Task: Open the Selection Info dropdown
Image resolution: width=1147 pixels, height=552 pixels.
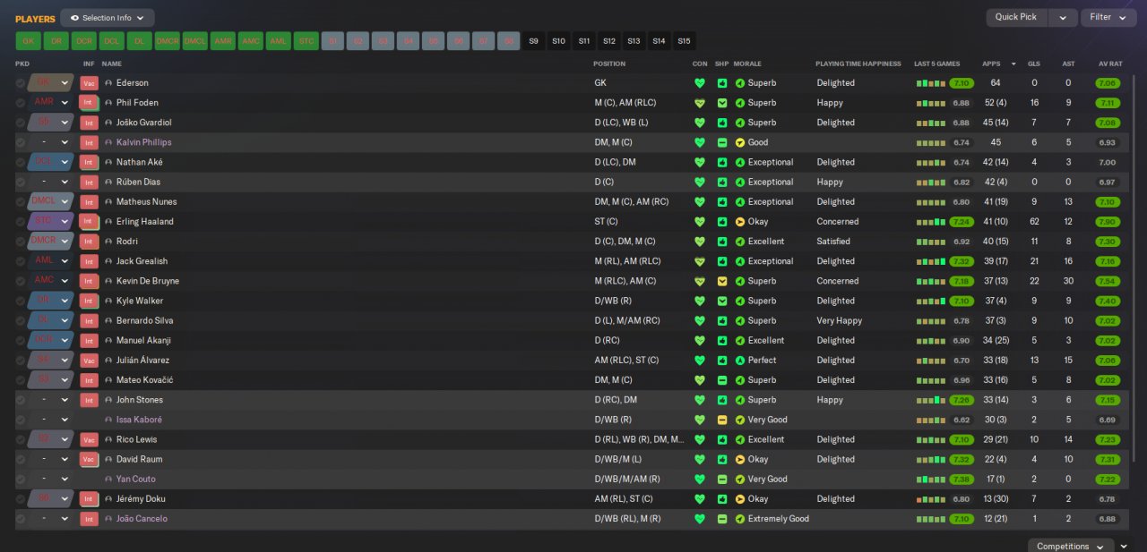Action: tap(108, 18)
